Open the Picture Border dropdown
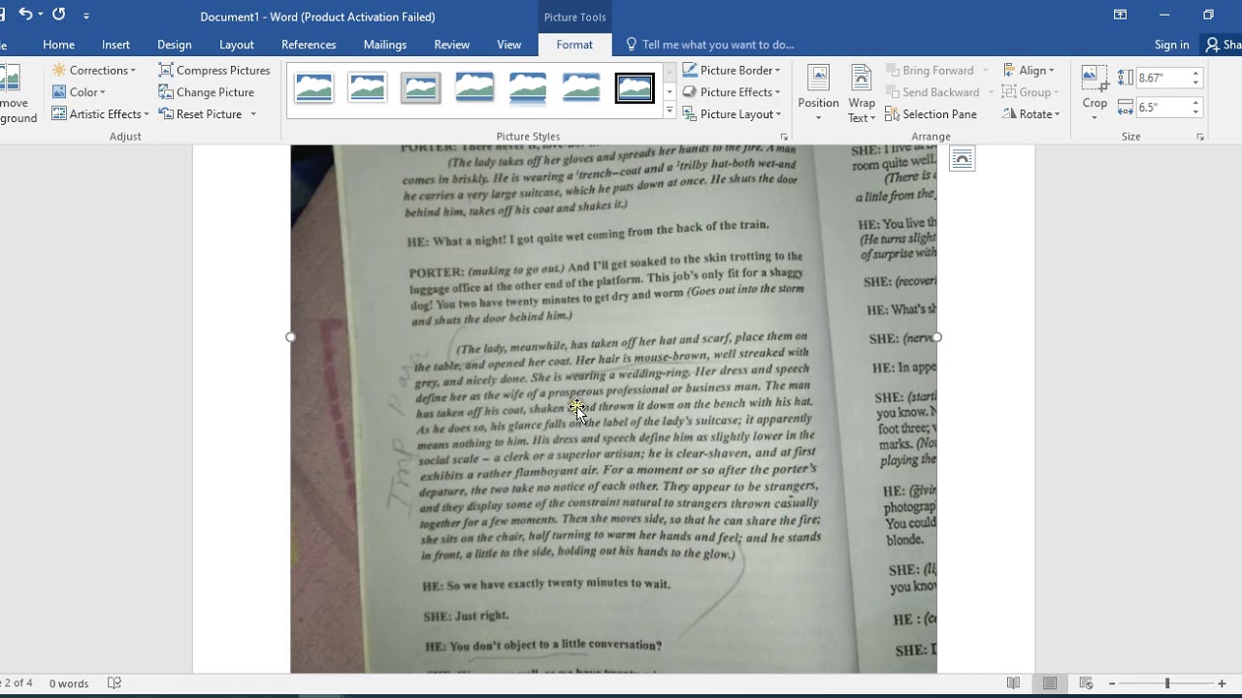The height and width of the screenshot is (698, 1242). tap(732, 71)
